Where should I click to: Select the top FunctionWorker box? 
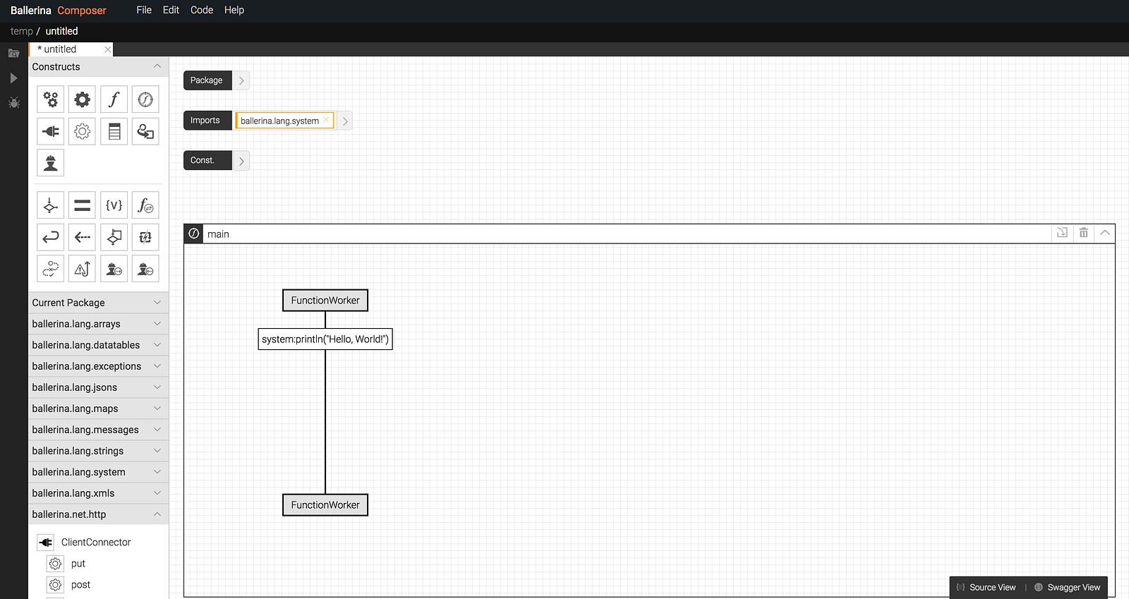[x=325, y=301]
